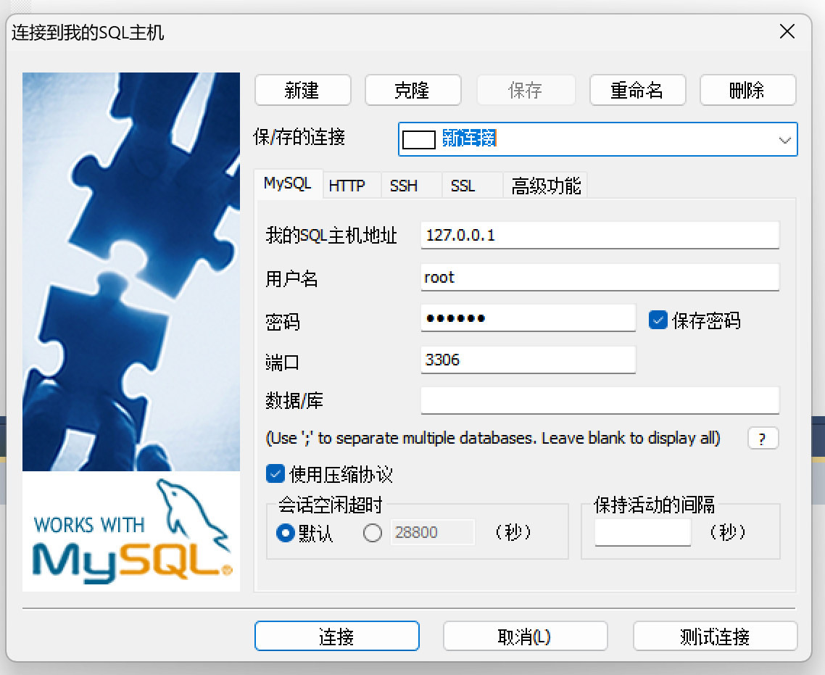Image resolution: width=825 pixels, height=675 pixels.
Task: Switch to the HTTP tab
Action: click(352, 186)
